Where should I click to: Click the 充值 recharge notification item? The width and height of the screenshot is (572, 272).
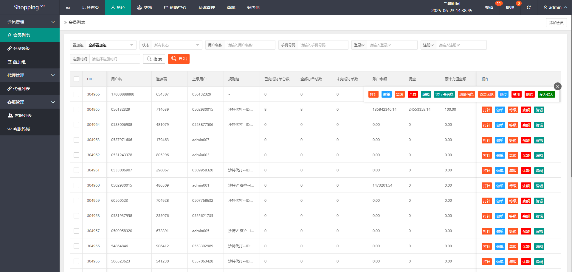(489, 7)
